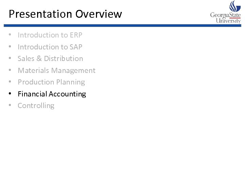
Task: Click the word 'Presentation' in the title
Action: 40,14
